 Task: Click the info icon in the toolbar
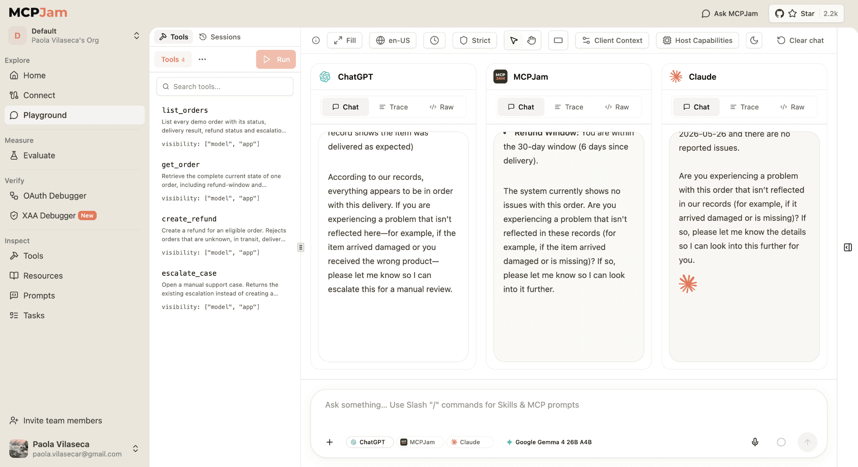(316, 40)
